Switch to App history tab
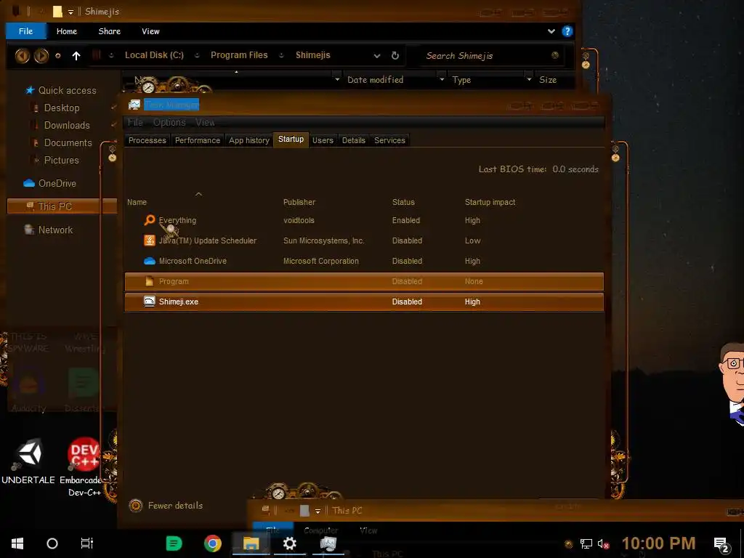 [249, 140]
